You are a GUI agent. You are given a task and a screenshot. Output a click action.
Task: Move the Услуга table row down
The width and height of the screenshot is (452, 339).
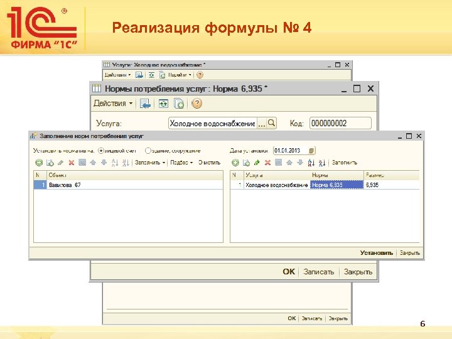pos(300,163)
